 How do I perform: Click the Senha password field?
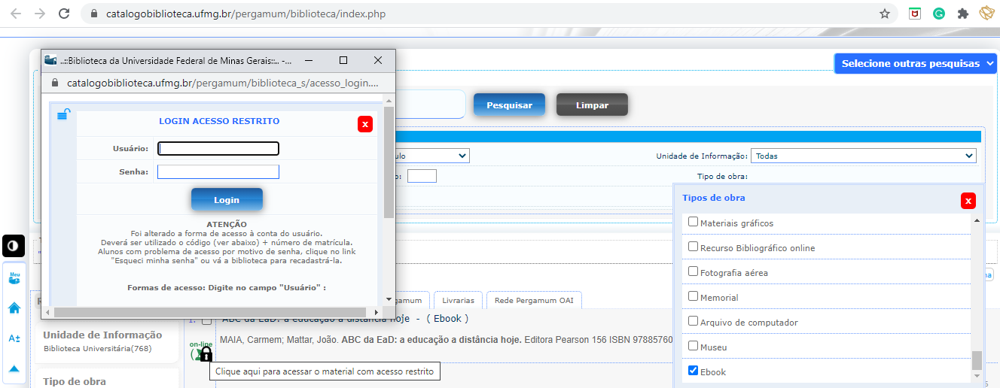point(218,172)
